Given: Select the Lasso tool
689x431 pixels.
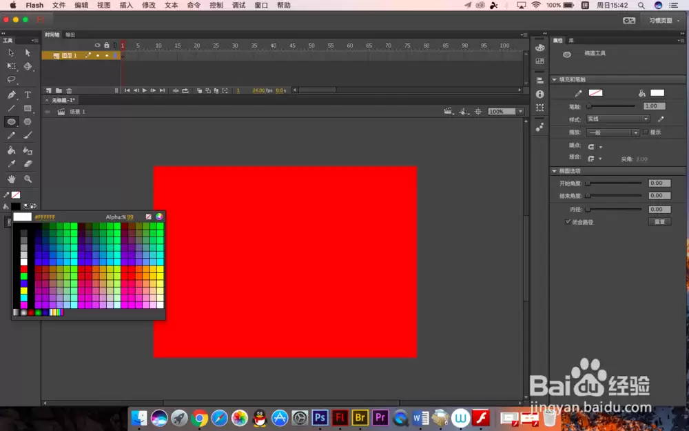Looking at the screenshot, I should (12, 79).
